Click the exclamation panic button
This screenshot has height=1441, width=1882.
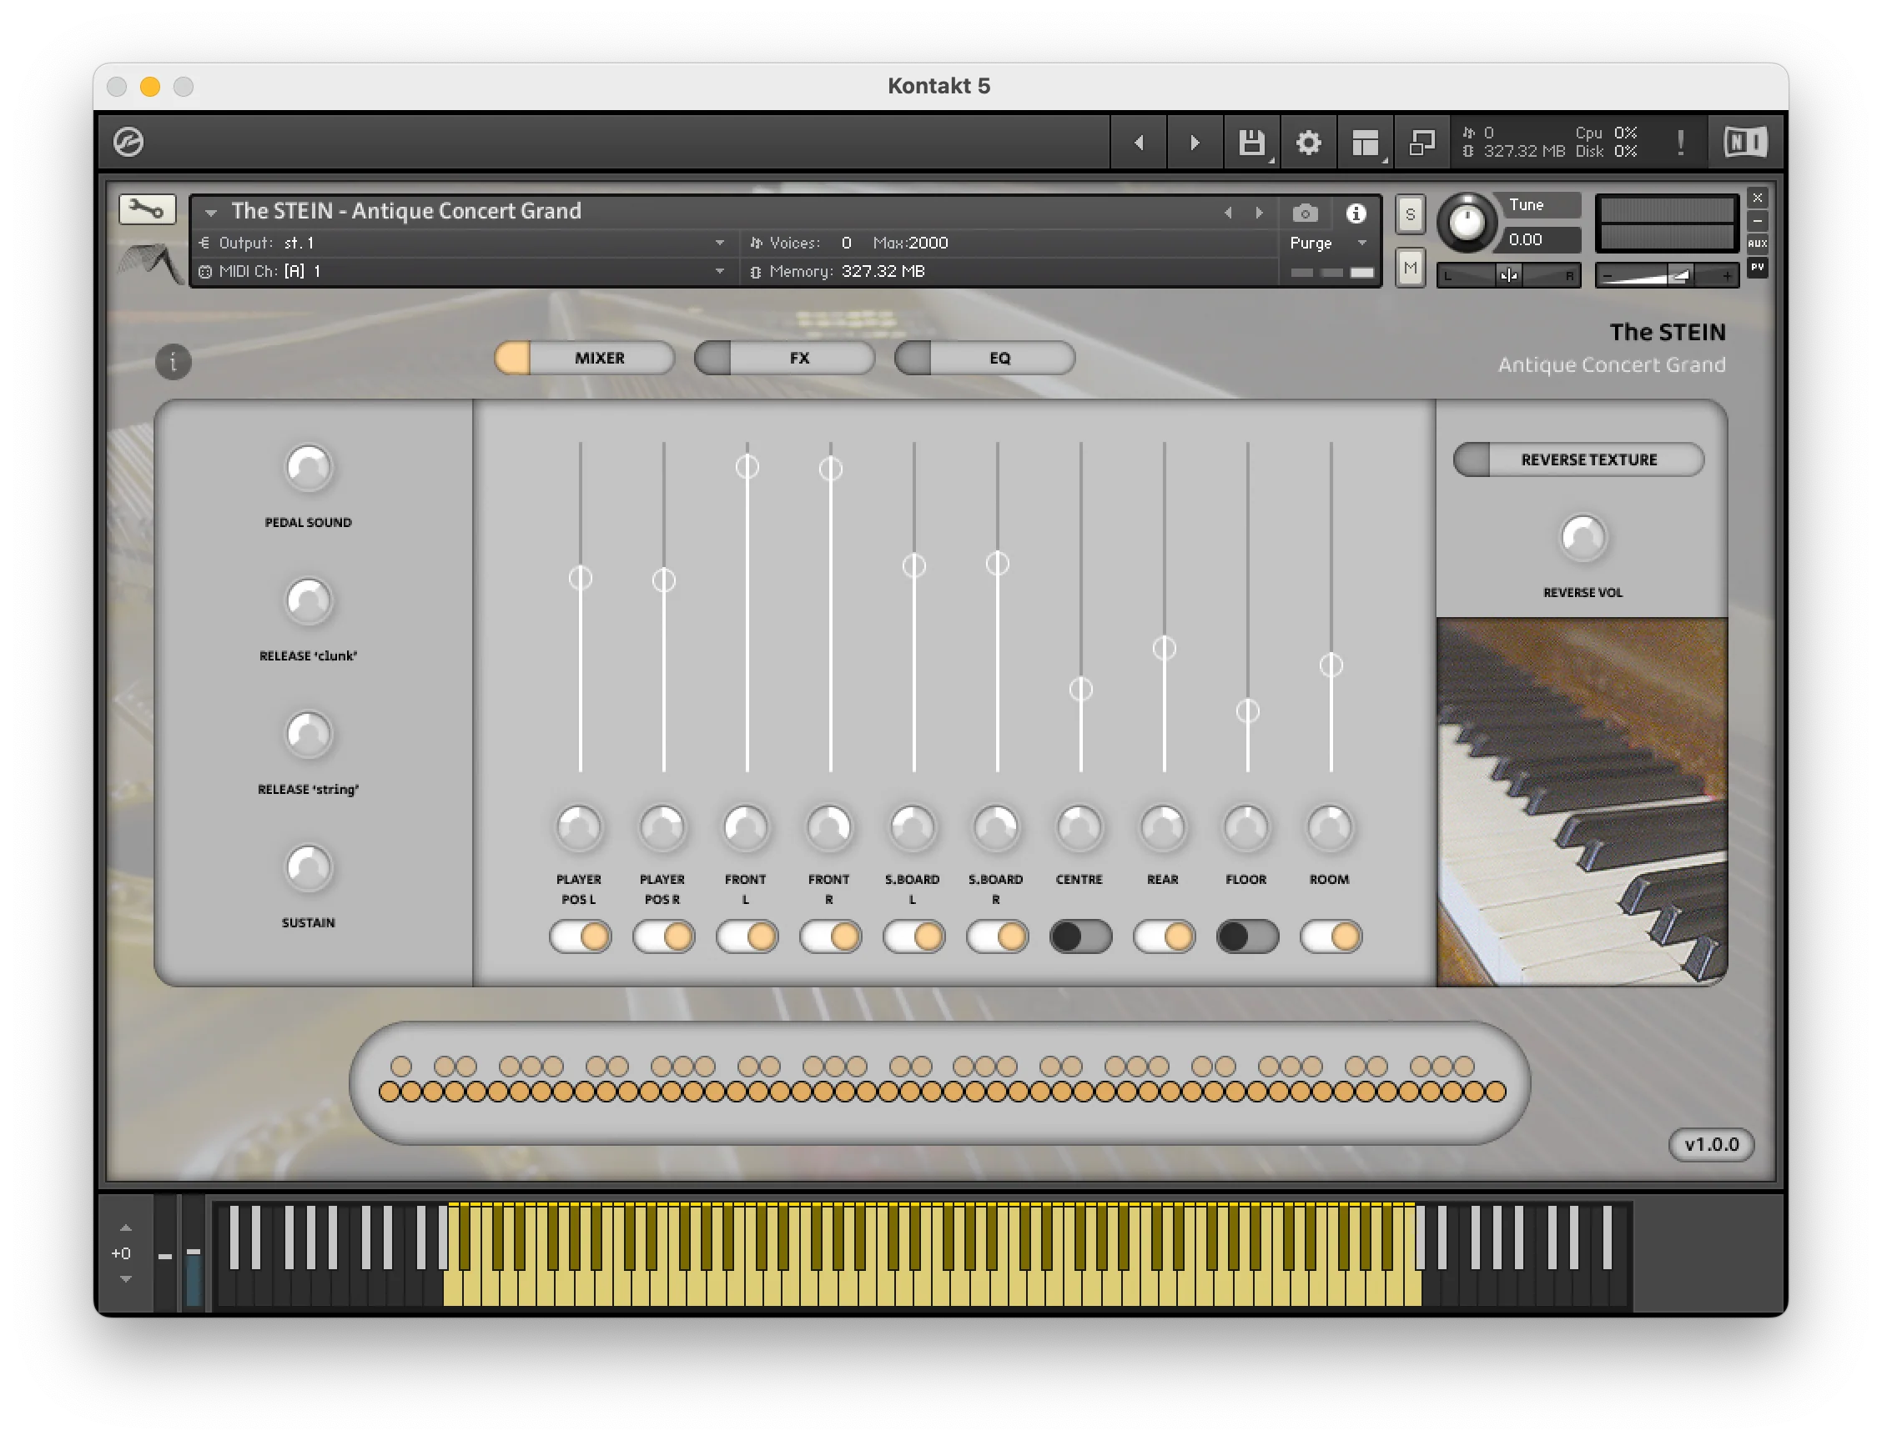pyautogui.click(x=1679, y=143)
